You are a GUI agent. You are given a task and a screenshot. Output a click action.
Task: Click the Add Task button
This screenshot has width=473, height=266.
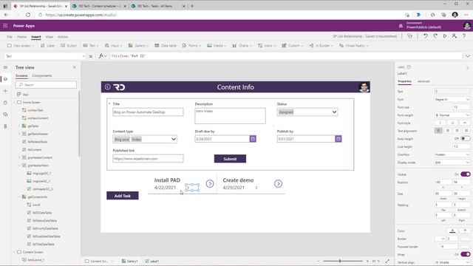point(123,195)
